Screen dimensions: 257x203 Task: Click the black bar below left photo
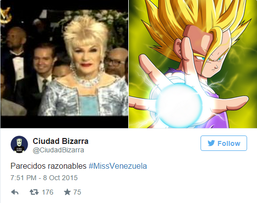click(x=64, y=122)
